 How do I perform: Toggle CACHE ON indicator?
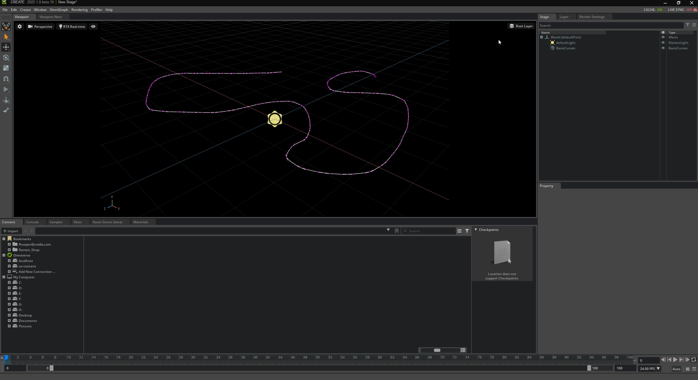[x=653, y=10]
